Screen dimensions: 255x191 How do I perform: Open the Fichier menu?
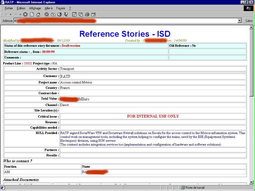coord(9,8)
